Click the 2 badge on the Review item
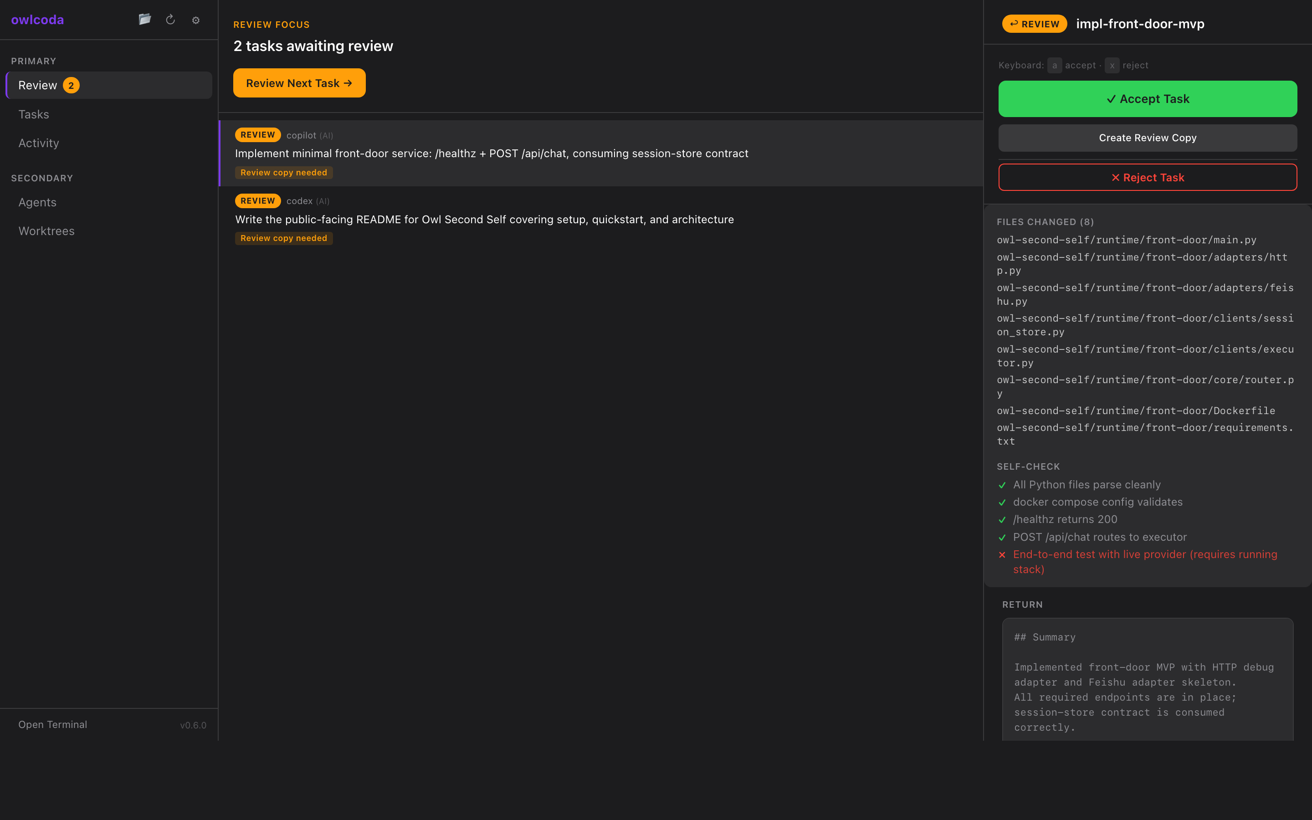 coord(71,85)
